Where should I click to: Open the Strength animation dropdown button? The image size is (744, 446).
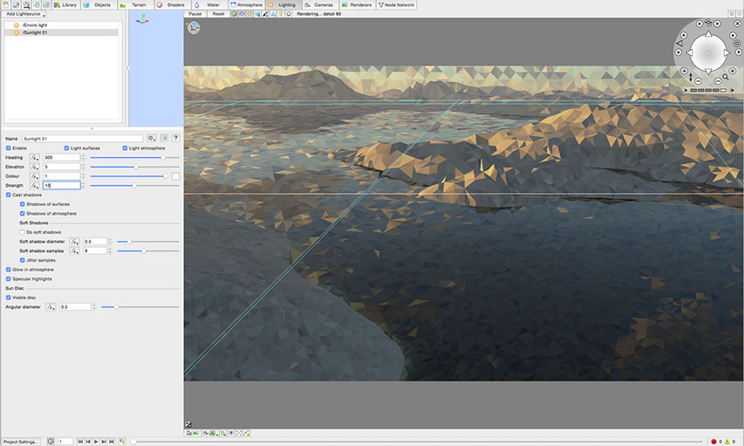pos(35,186)
